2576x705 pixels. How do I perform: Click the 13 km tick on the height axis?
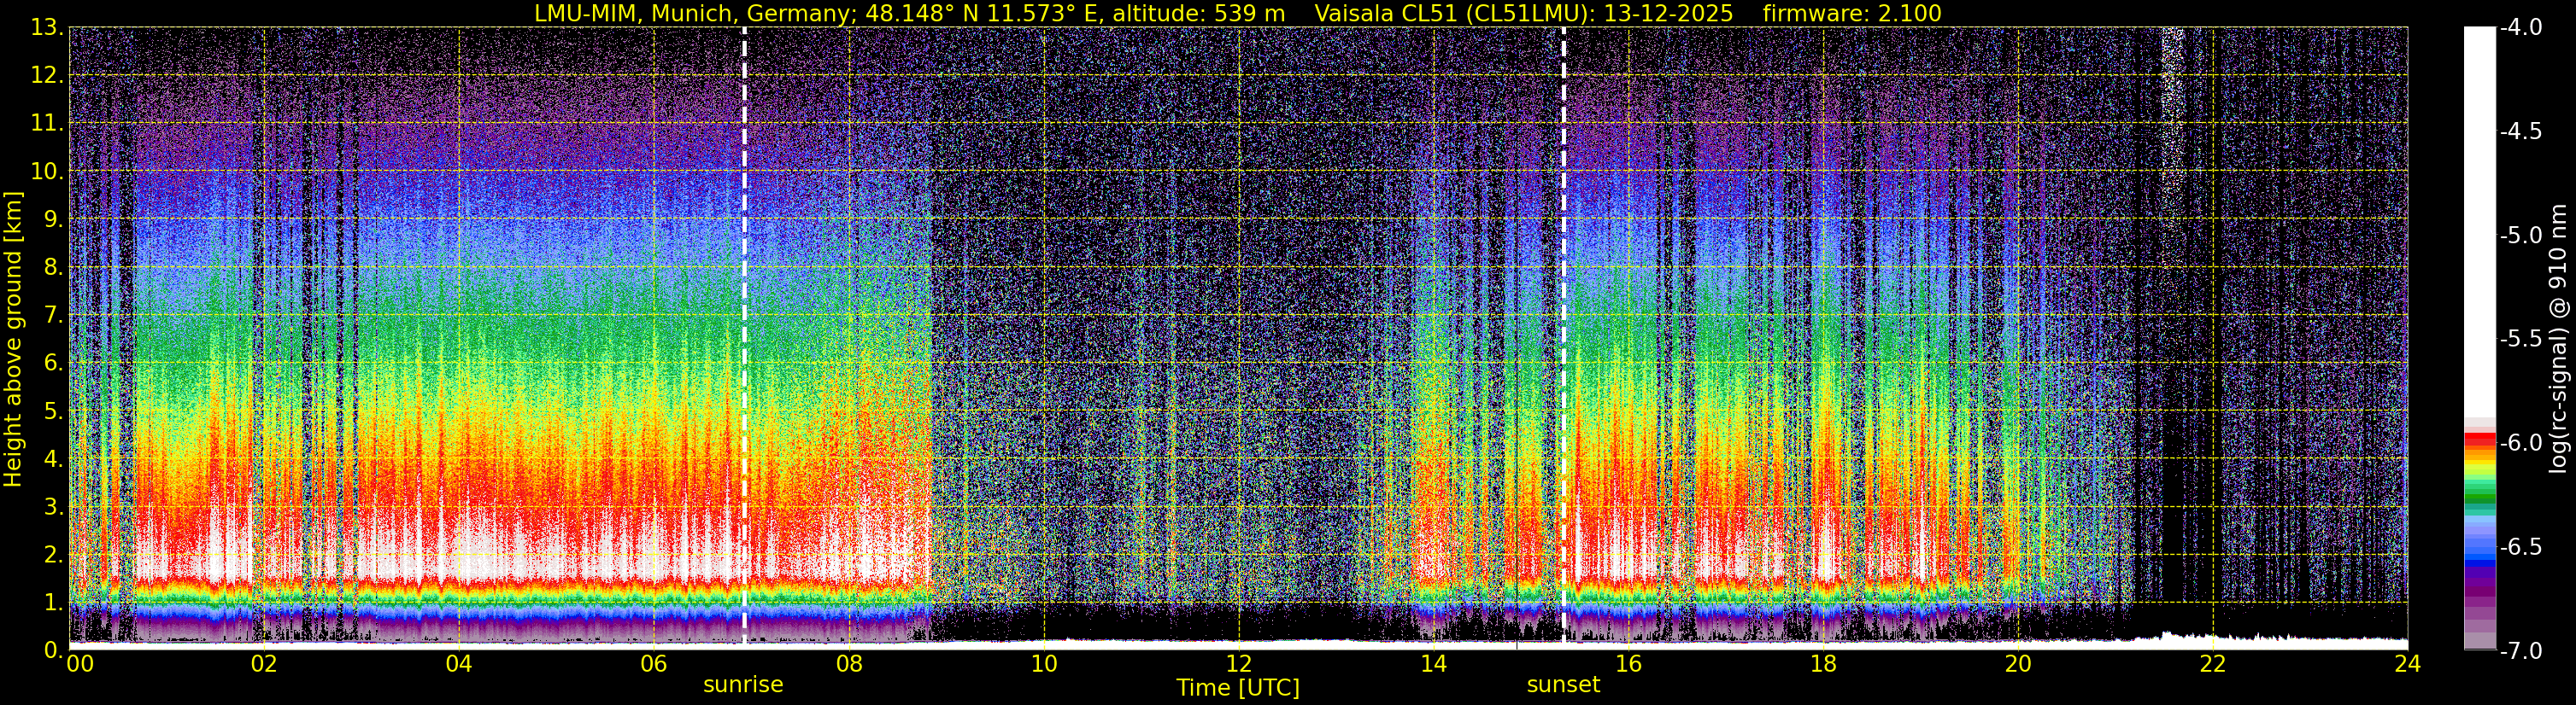(x=46, y=28)
